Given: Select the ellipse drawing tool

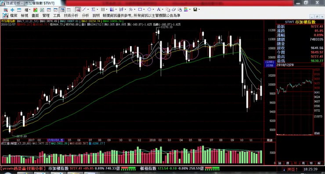Looking at the screenshot, I should [149, 10].
